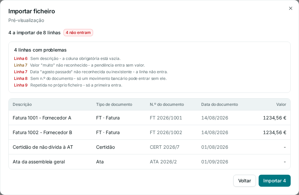299x195 pixels.
Task: Click document number FT 2026/1001
Action: (166, 118)
